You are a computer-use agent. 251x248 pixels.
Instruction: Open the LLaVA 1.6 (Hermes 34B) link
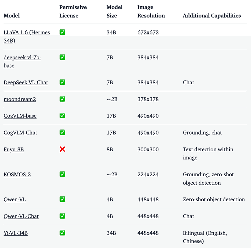pos(27,33)
